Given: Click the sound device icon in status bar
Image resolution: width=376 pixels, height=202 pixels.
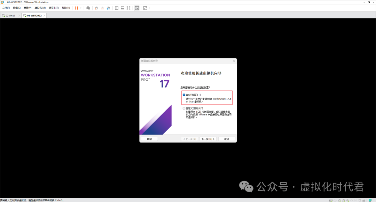Looking at the screenshot, I should (347, 200).
